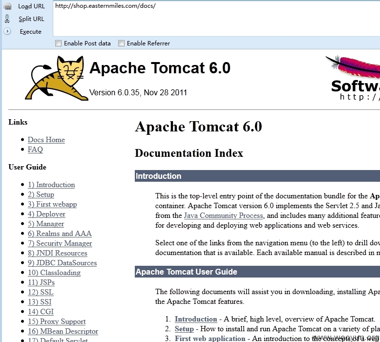
Task: Open sidebar link 10) Classloading
Action: (54, 273)
